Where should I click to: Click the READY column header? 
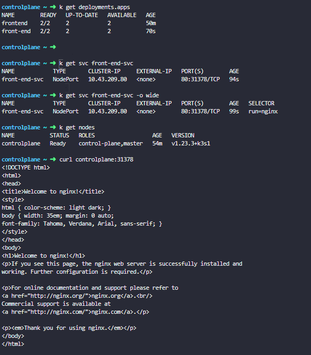point(48,15)
